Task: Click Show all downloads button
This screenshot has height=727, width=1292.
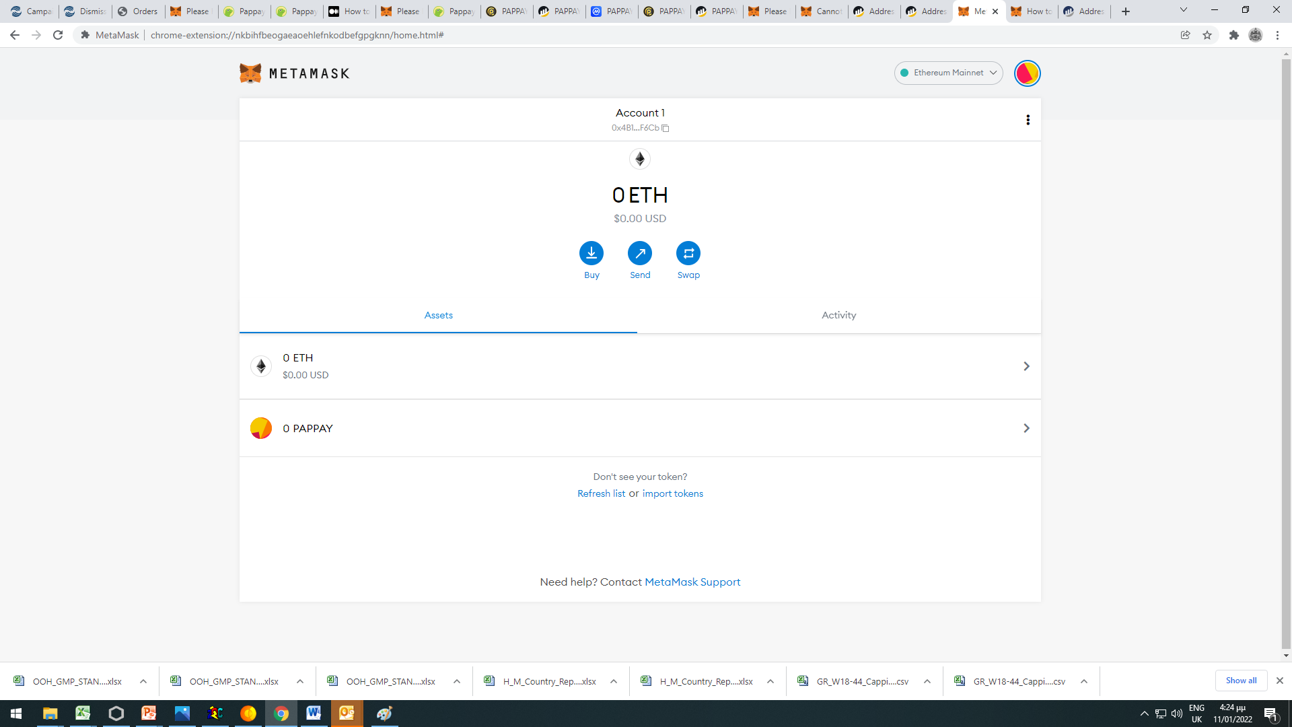Action: [1241, 681]
